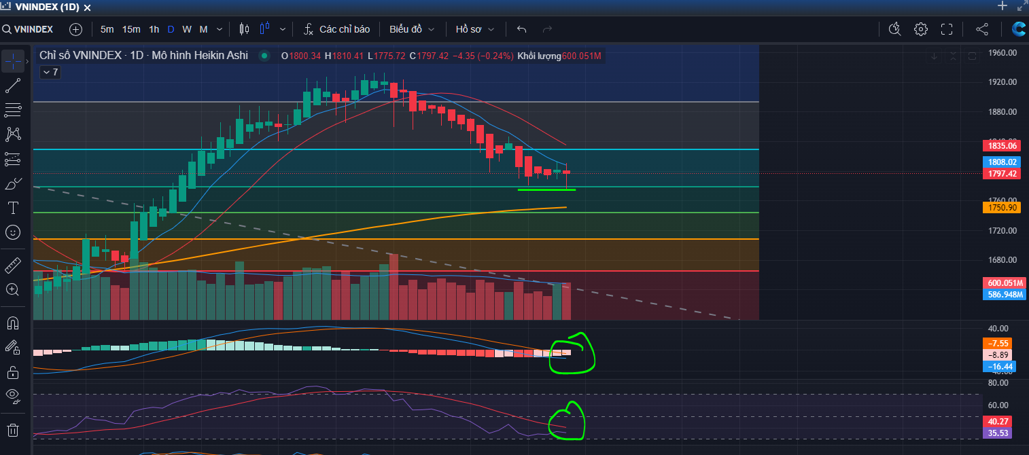This screenshot has width=1029, height=455.
Task: Open the Biểu đồ dropdown
Action: click(412, 29)
